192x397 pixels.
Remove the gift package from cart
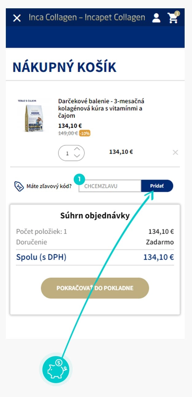[x=175, y=152]
